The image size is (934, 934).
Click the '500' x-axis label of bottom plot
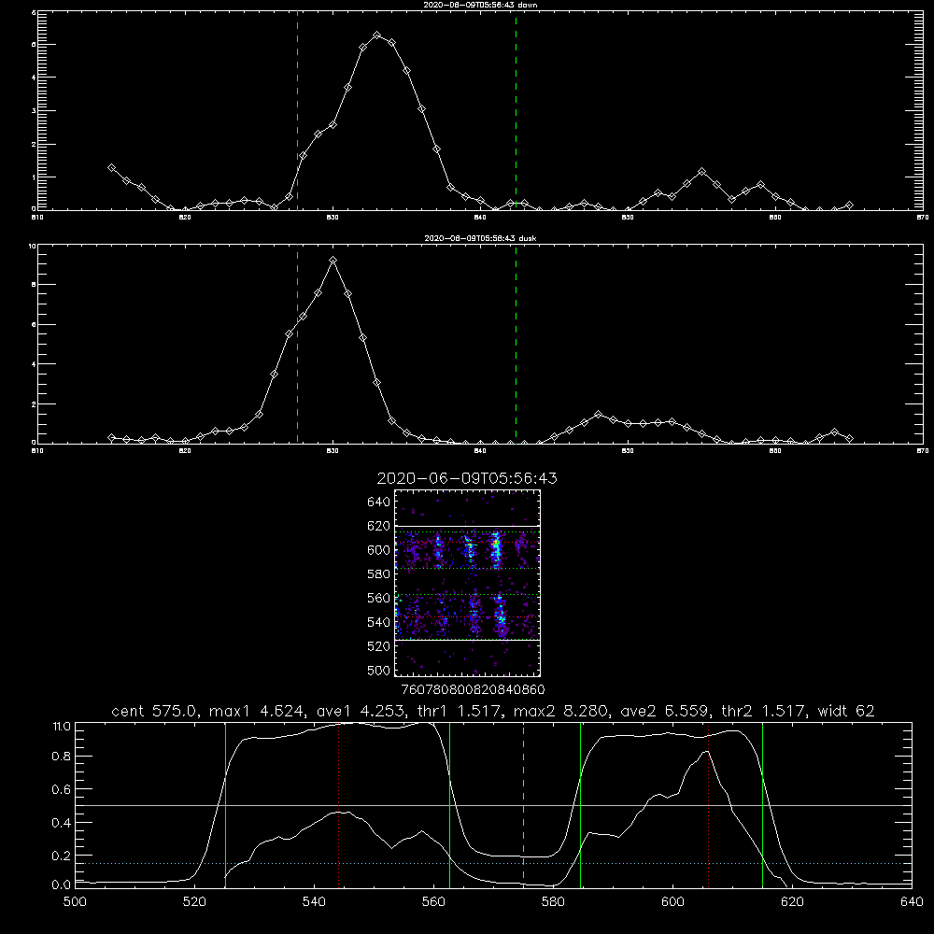click(75, 902)
